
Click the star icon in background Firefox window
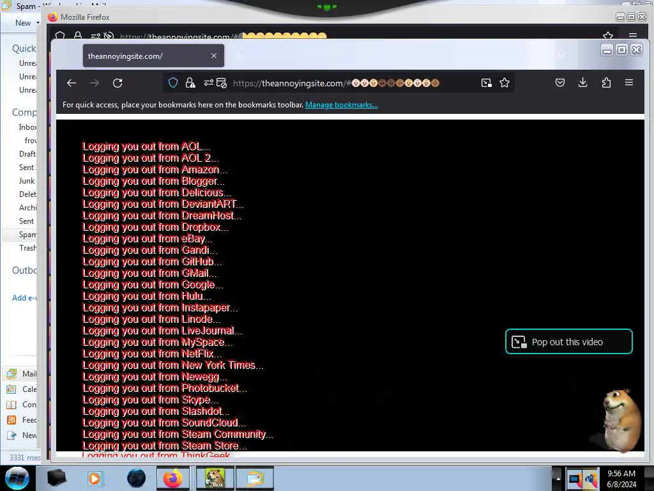point(608,35)
